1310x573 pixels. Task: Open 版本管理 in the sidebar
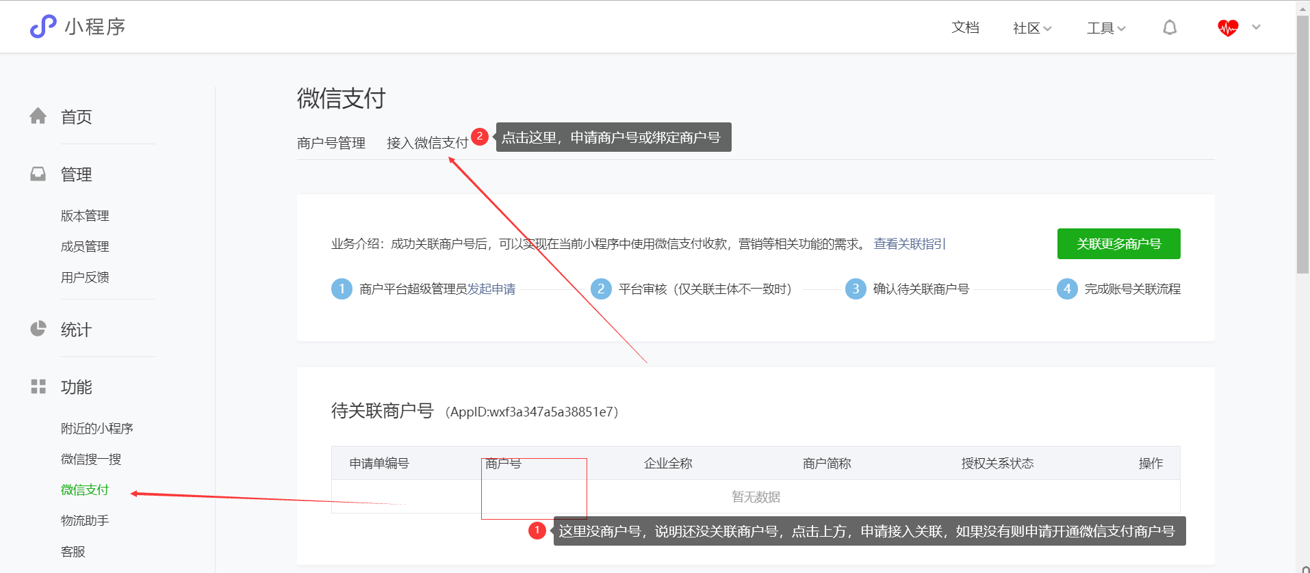pos(85,215)
